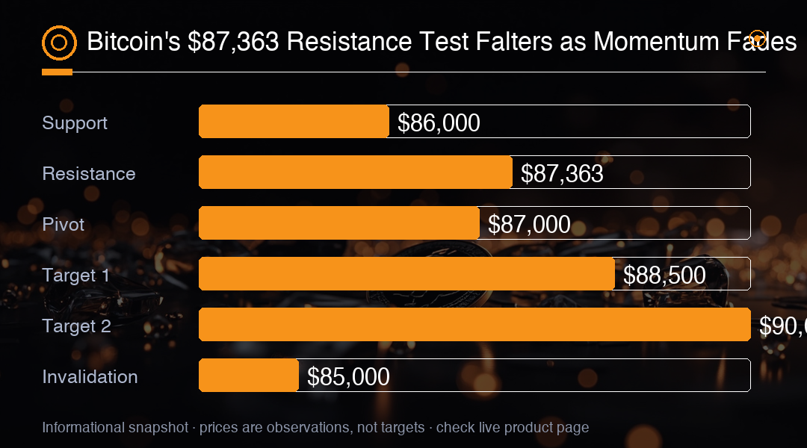This screenshot has width=807, height=448.
Task: Select the Target 2 label
Action: [77, 326]
